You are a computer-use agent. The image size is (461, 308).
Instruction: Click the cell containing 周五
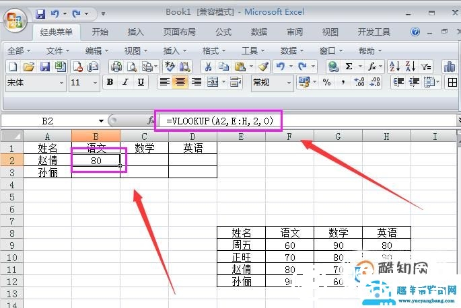pyautogui.click(x=242, y=245)
